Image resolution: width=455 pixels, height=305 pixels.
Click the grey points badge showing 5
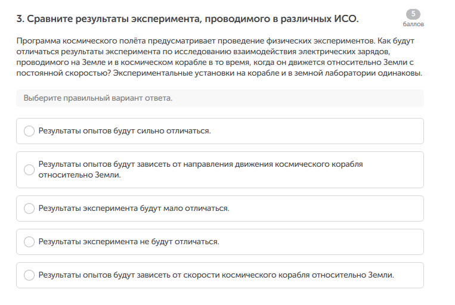pyautogui.click(x=413, y=14)
